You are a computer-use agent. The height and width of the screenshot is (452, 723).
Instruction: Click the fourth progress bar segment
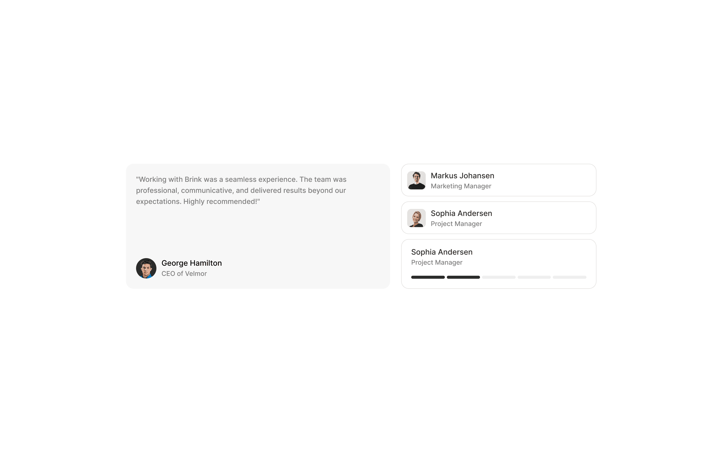tap(534, 277)
